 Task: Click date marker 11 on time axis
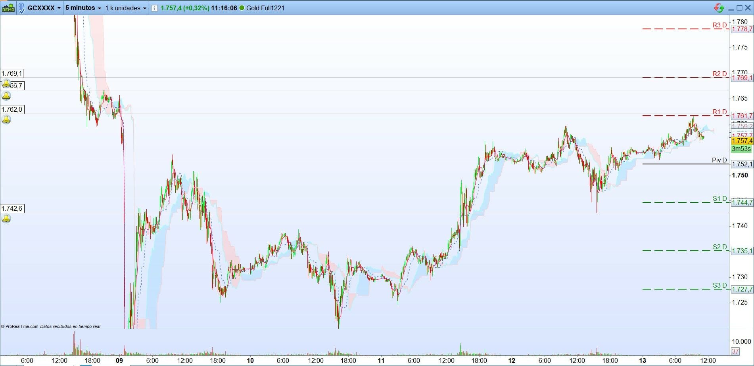pyautogui.click(x=381, y=360)
